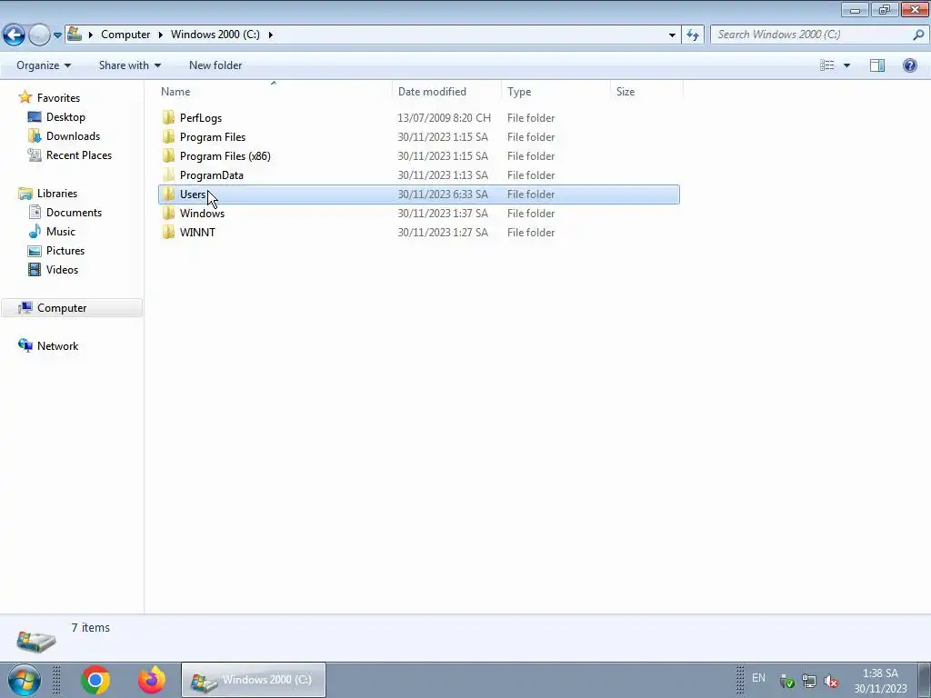Screen dimensions: 931x698
Task: Focus the Search Windows 2000 (C:) field
Action: (819, 35)
